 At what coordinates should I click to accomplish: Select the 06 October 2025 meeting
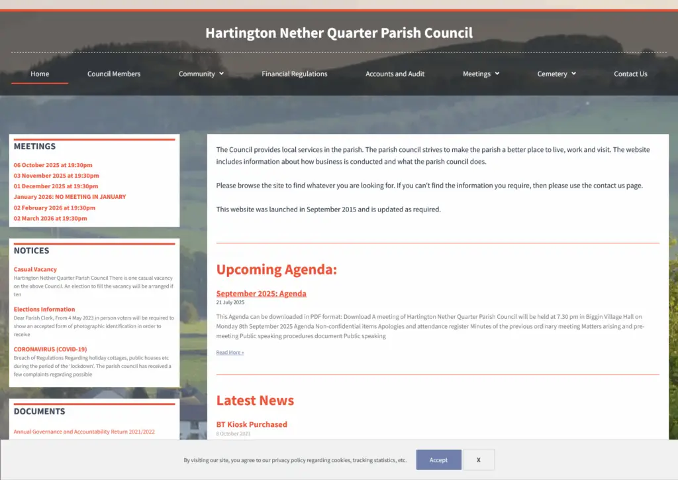[53, 165]
